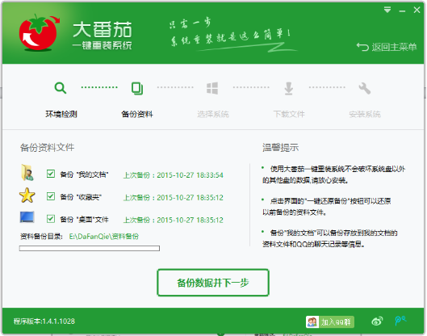Viewport: 427px width, 336px height.
Task: Click tip about 一键还原备份 button
Action: pos(327,207)
